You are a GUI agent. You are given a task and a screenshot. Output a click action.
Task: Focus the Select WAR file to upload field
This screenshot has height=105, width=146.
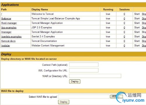[84, 97]
